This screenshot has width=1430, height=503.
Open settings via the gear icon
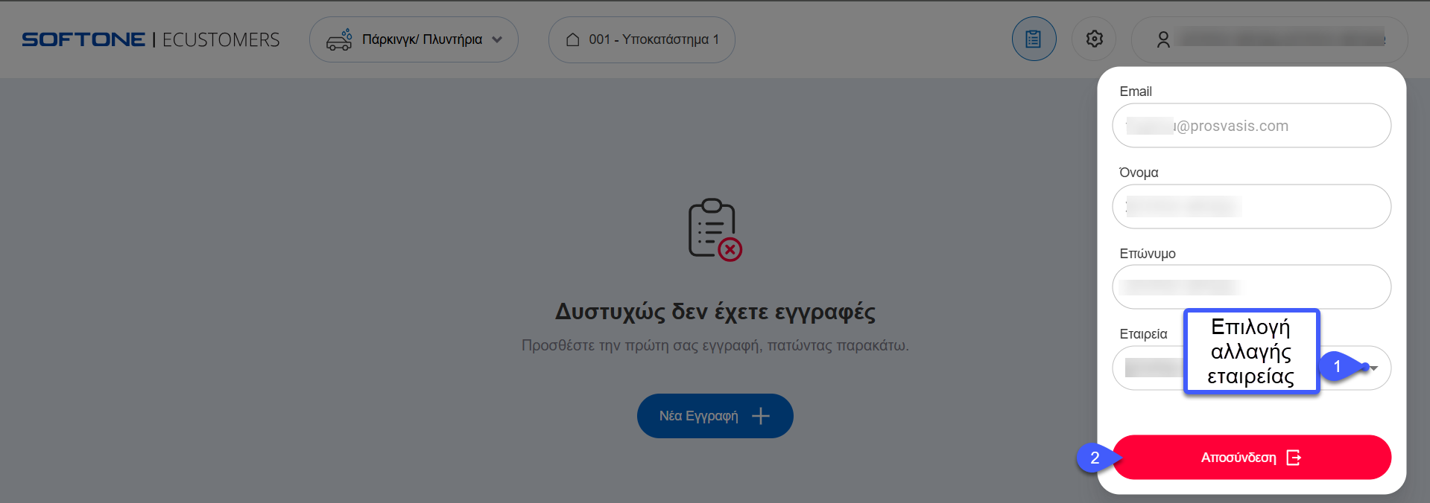(x=1094, y=39)
